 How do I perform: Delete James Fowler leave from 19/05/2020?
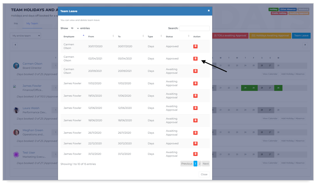[195, 96]
